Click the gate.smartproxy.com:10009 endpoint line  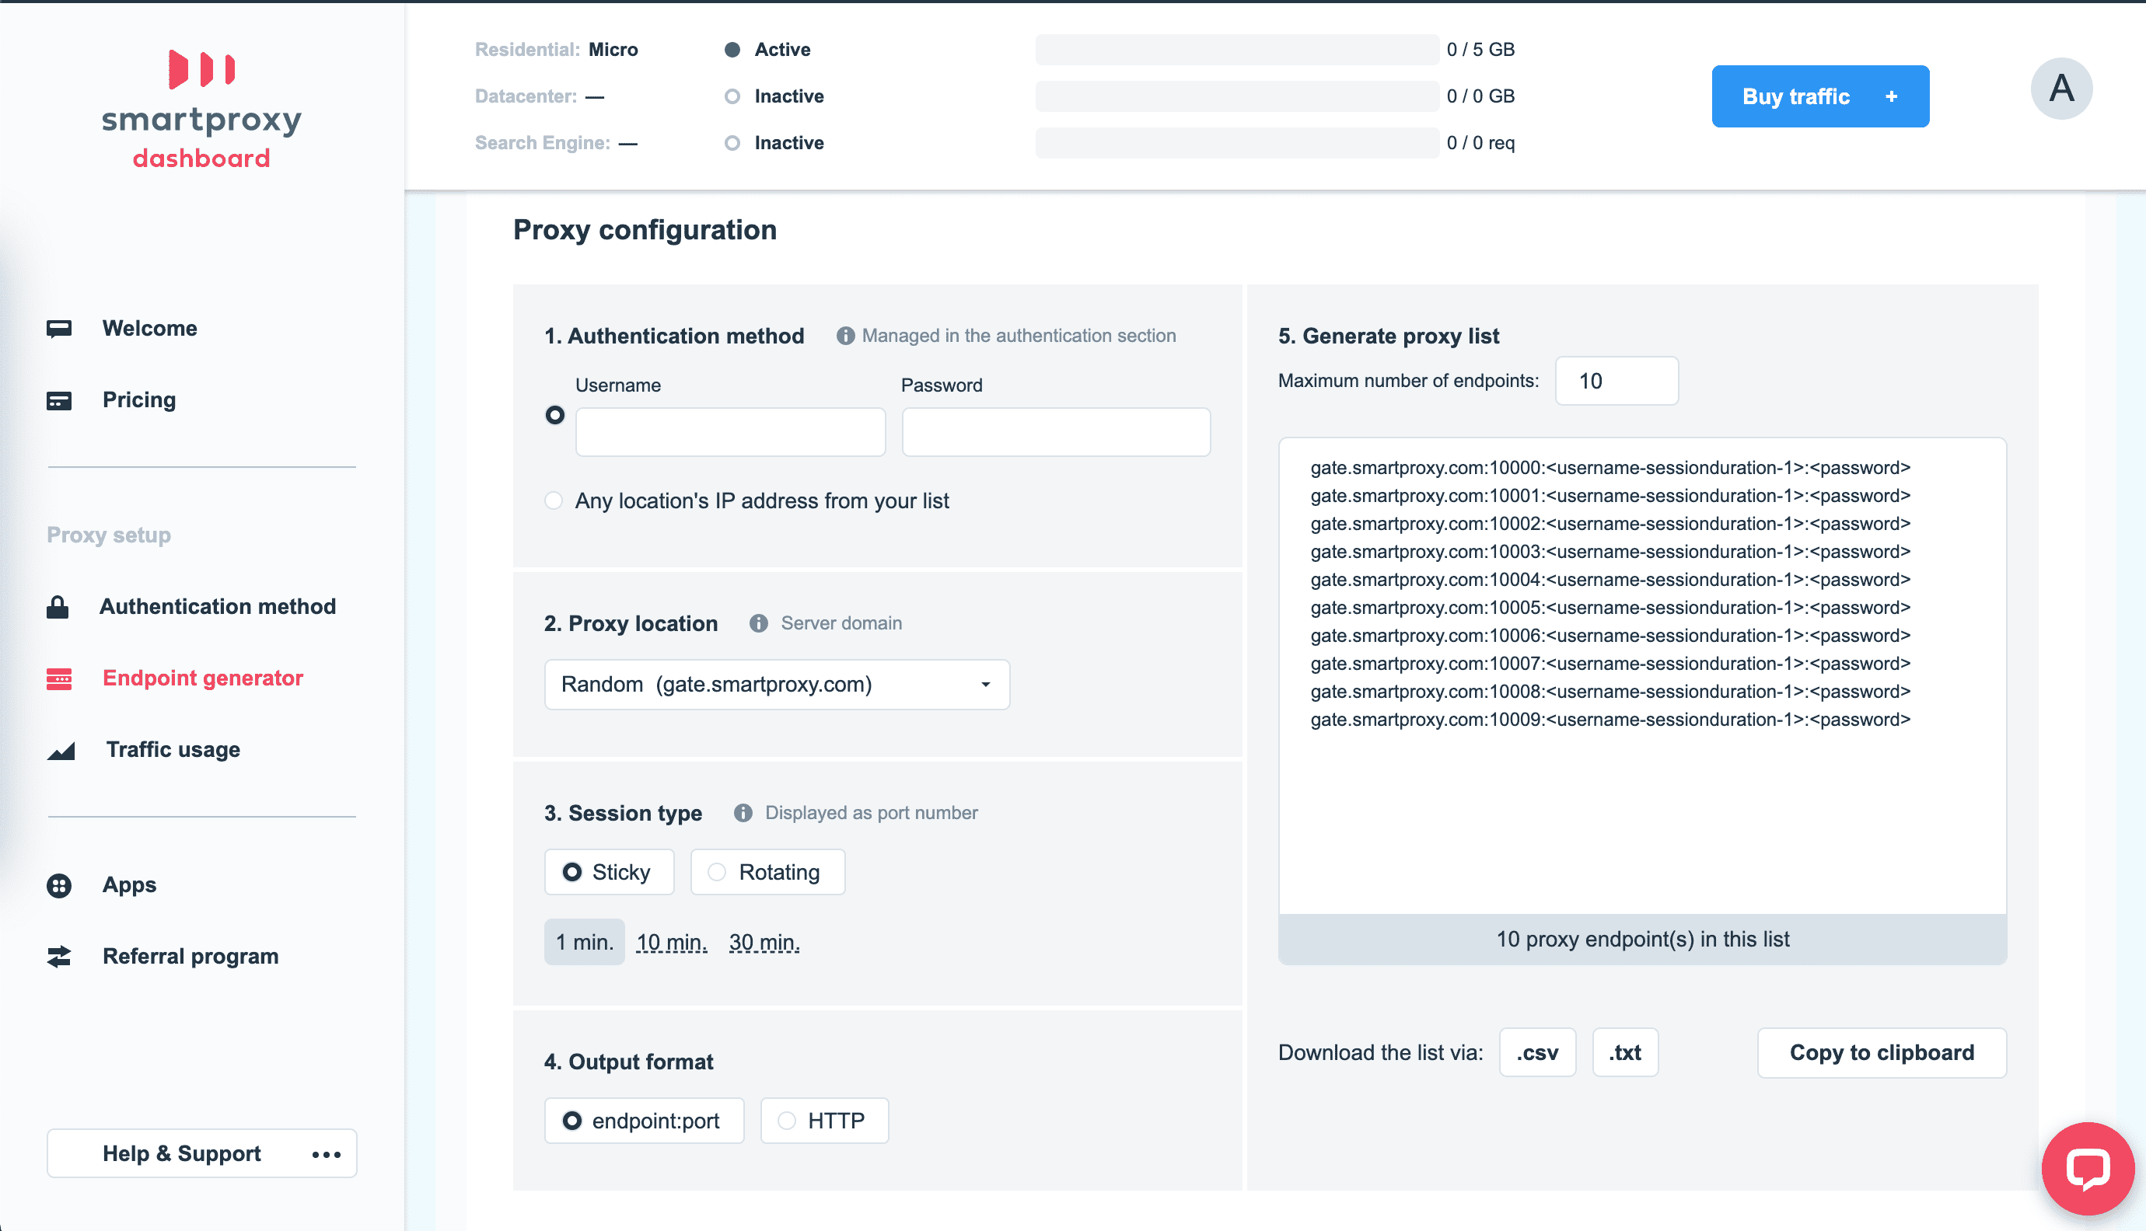1609,720
